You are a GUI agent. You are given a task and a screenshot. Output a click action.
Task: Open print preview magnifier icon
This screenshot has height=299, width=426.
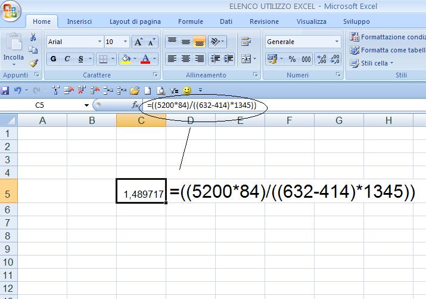pyautogui.click(x=161, y=91)
